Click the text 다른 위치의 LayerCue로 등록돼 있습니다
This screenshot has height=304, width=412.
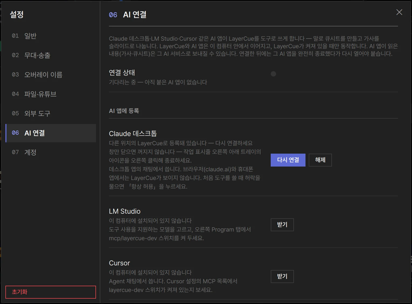[158, 143]
